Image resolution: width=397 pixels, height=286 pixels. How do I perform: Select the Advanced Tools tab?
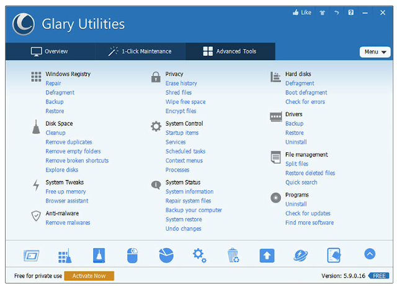230,51
